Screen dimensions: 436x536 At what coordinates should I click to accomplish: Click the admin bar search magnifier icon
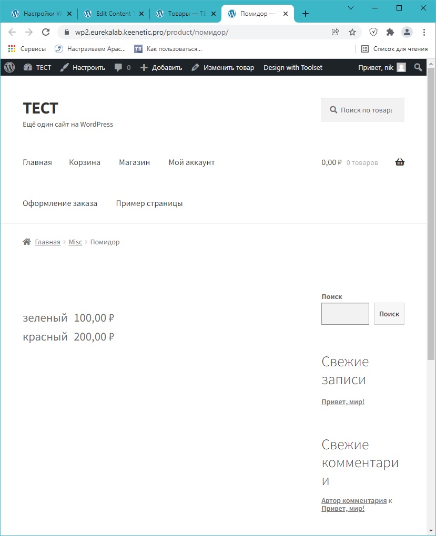(418, 67)
